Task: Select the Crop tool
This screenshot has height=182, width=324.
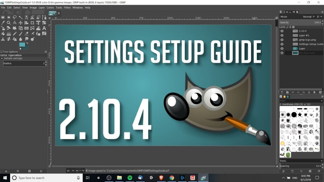Action: 33,23
